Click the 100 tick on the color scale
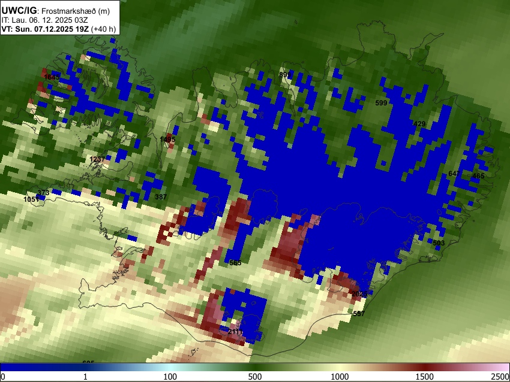The image size is (510, 382). (x=170, y=377)
